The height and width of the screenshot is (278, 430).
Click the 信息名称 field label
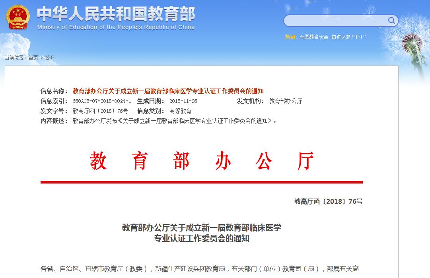coord(54,91)
